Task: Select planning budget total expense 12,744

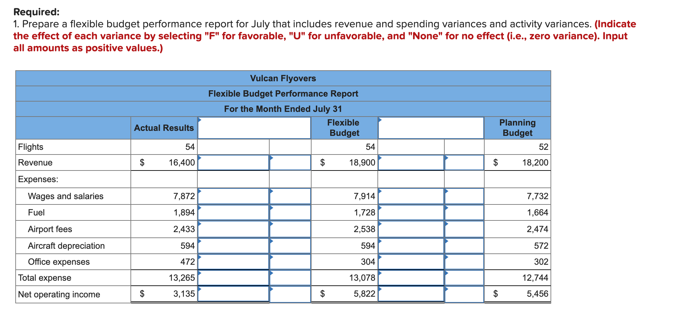Action: (x=535, y=278)
